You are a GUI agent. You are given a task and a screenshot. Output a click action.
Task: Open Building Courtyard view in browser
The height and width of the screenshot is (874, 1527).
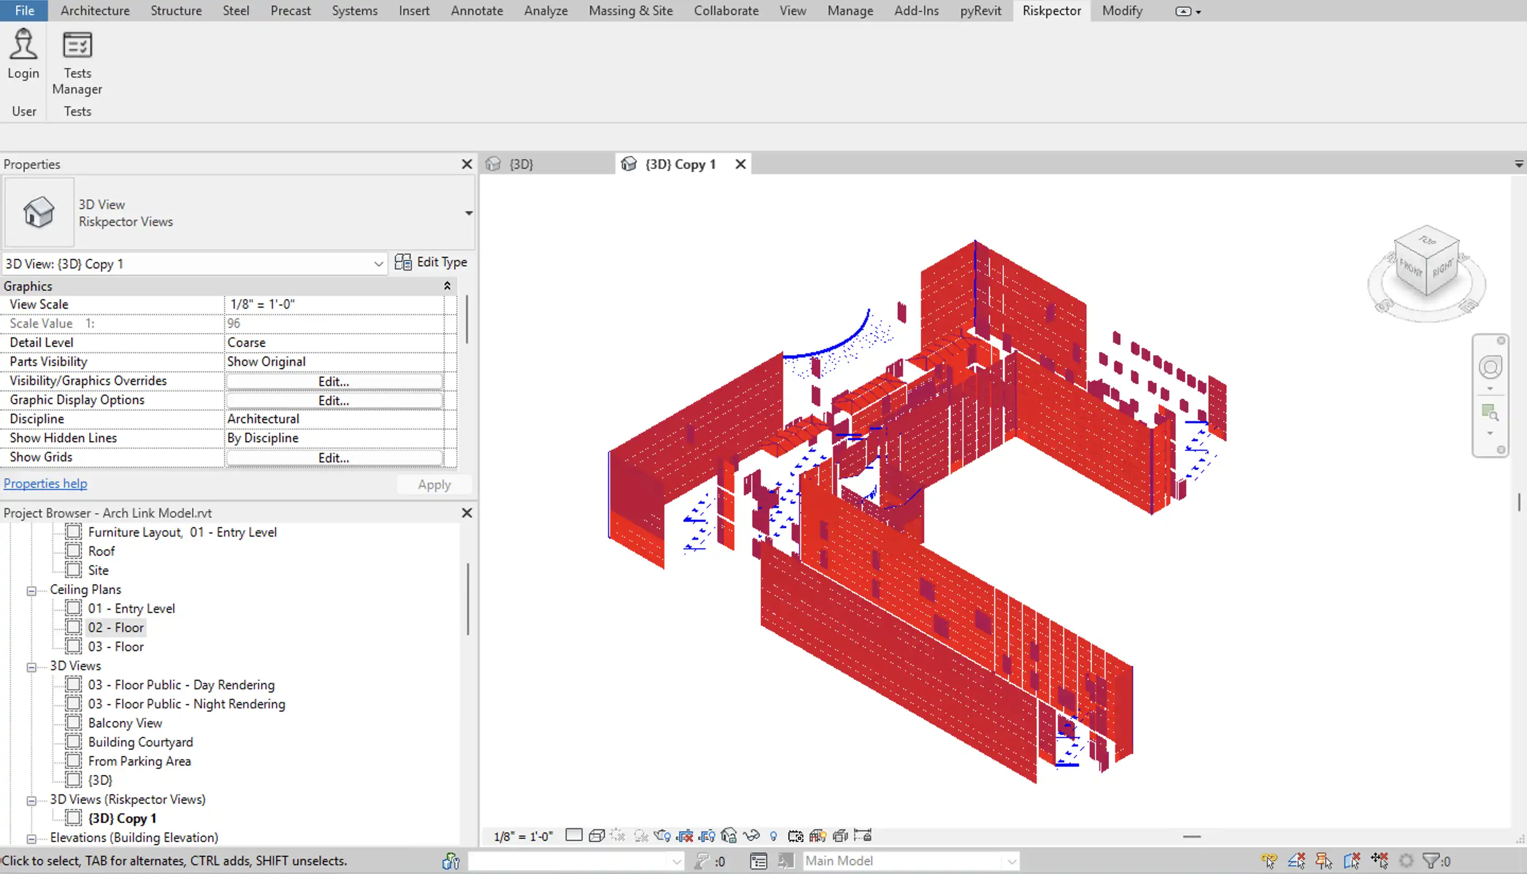point(141,742)
